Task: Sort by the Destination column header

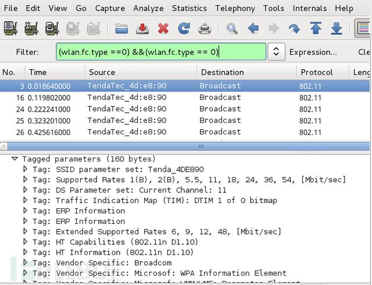Action: [x=246, y=72]
